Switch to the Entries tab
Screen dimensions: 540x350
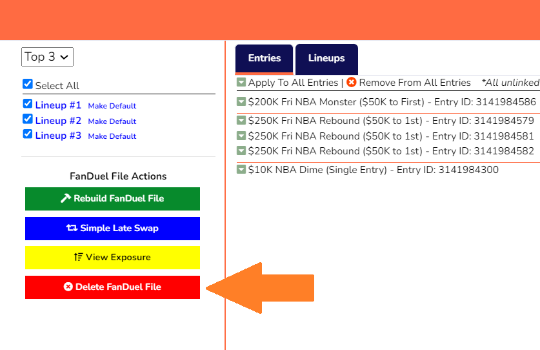coord(264,59)
